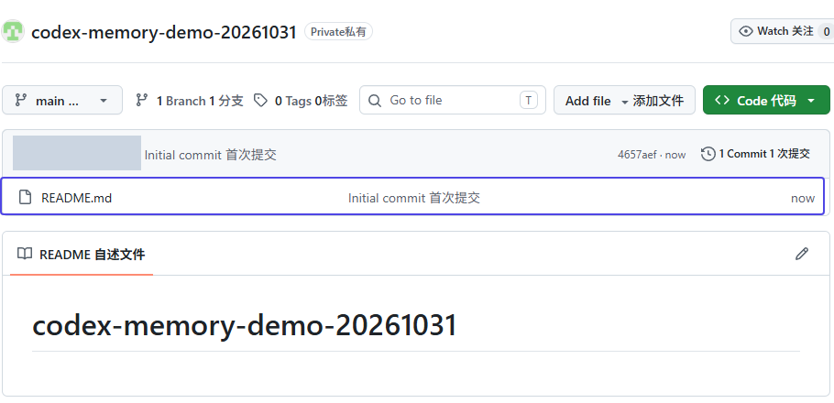Open the green Code button
This screenshot has height=403, width=834.
[x=766, y=100]
